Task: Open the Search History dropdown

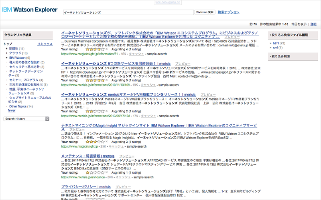Action: click(x=26, y=119)
